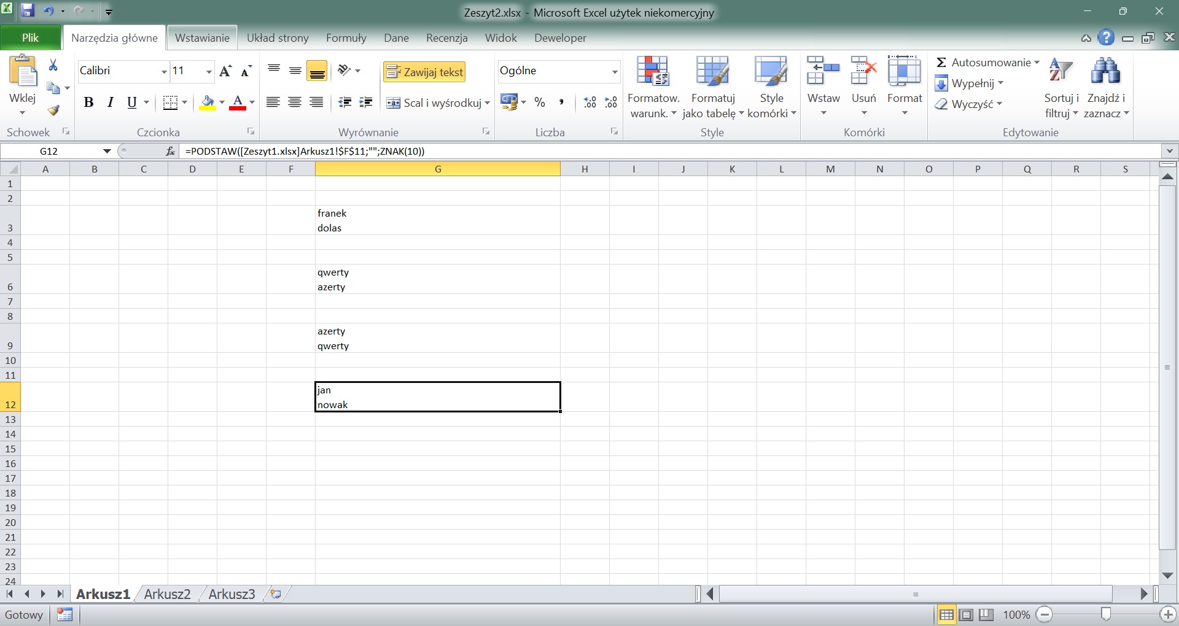Click Sortuj i filtruj button
This screenshot has width=1179, height=626.
[x=1061, y=88]
